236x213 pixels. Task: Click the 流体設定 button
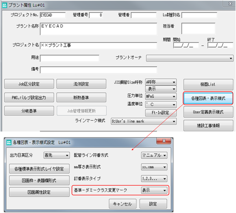81,84
